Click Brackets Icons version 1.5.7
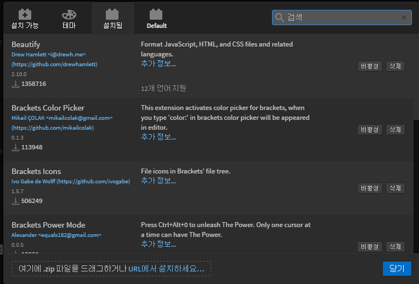 [x=18, y=191]
